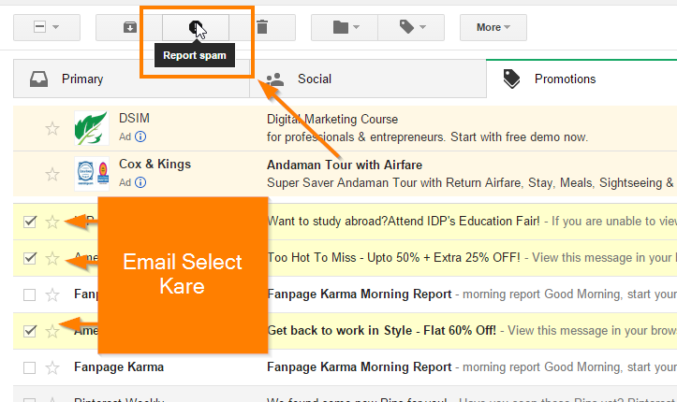The height and width of the screenshot is (402, 677).
Task: Open the Labels tag dropdown
Action: 411,27
